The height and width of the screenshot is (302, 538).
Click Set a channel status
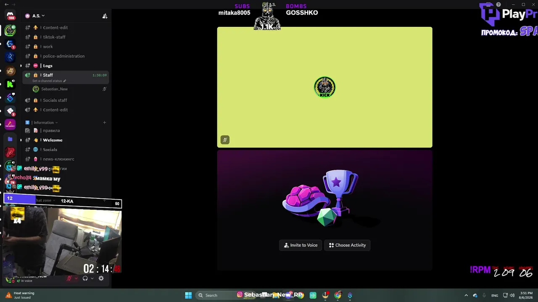(x=49, y=81)
